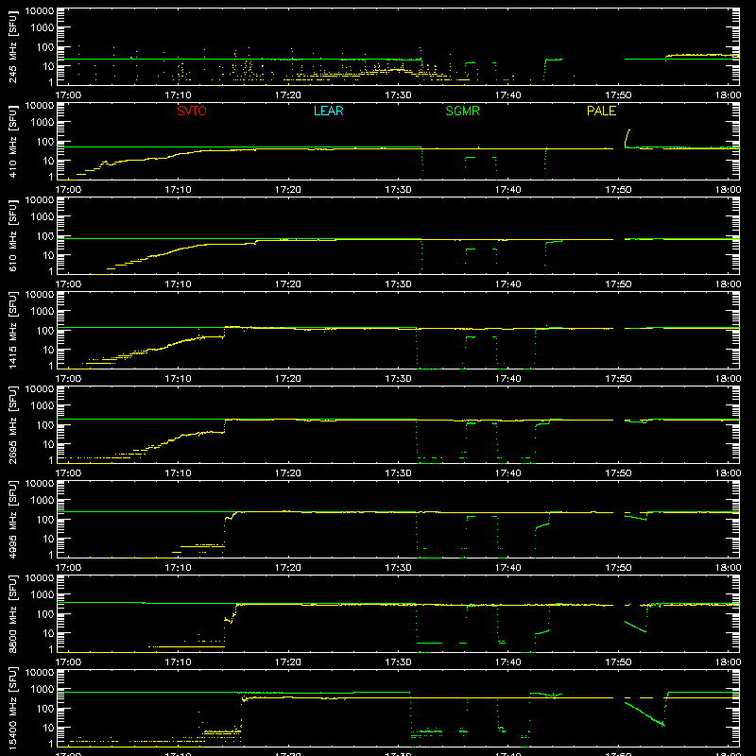
Task: Click the 10 tick of 1415 MHz plot
Action: [48, 350]
